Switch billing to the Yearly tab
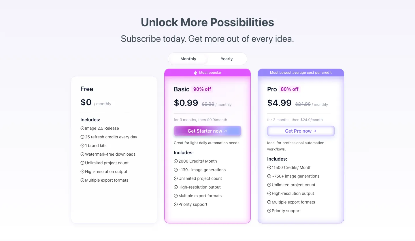The image size is (415, 241). click(x=227, y=59)
